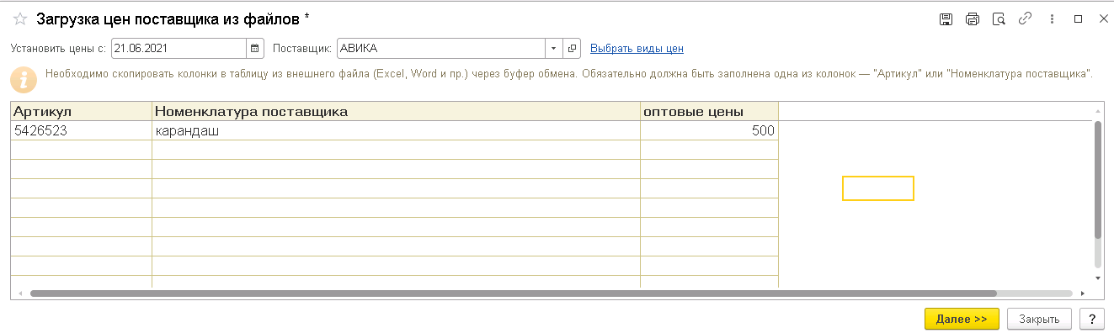The width and height of the screenshot is (1114, 333).
Task: Click the vertical scrollbar thumb
Action: pyautogui.click(x=1097, y=179)
